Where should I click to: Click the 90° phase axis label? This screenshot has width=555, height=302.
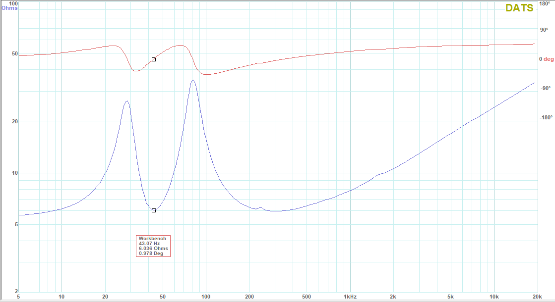coord(546,30)
